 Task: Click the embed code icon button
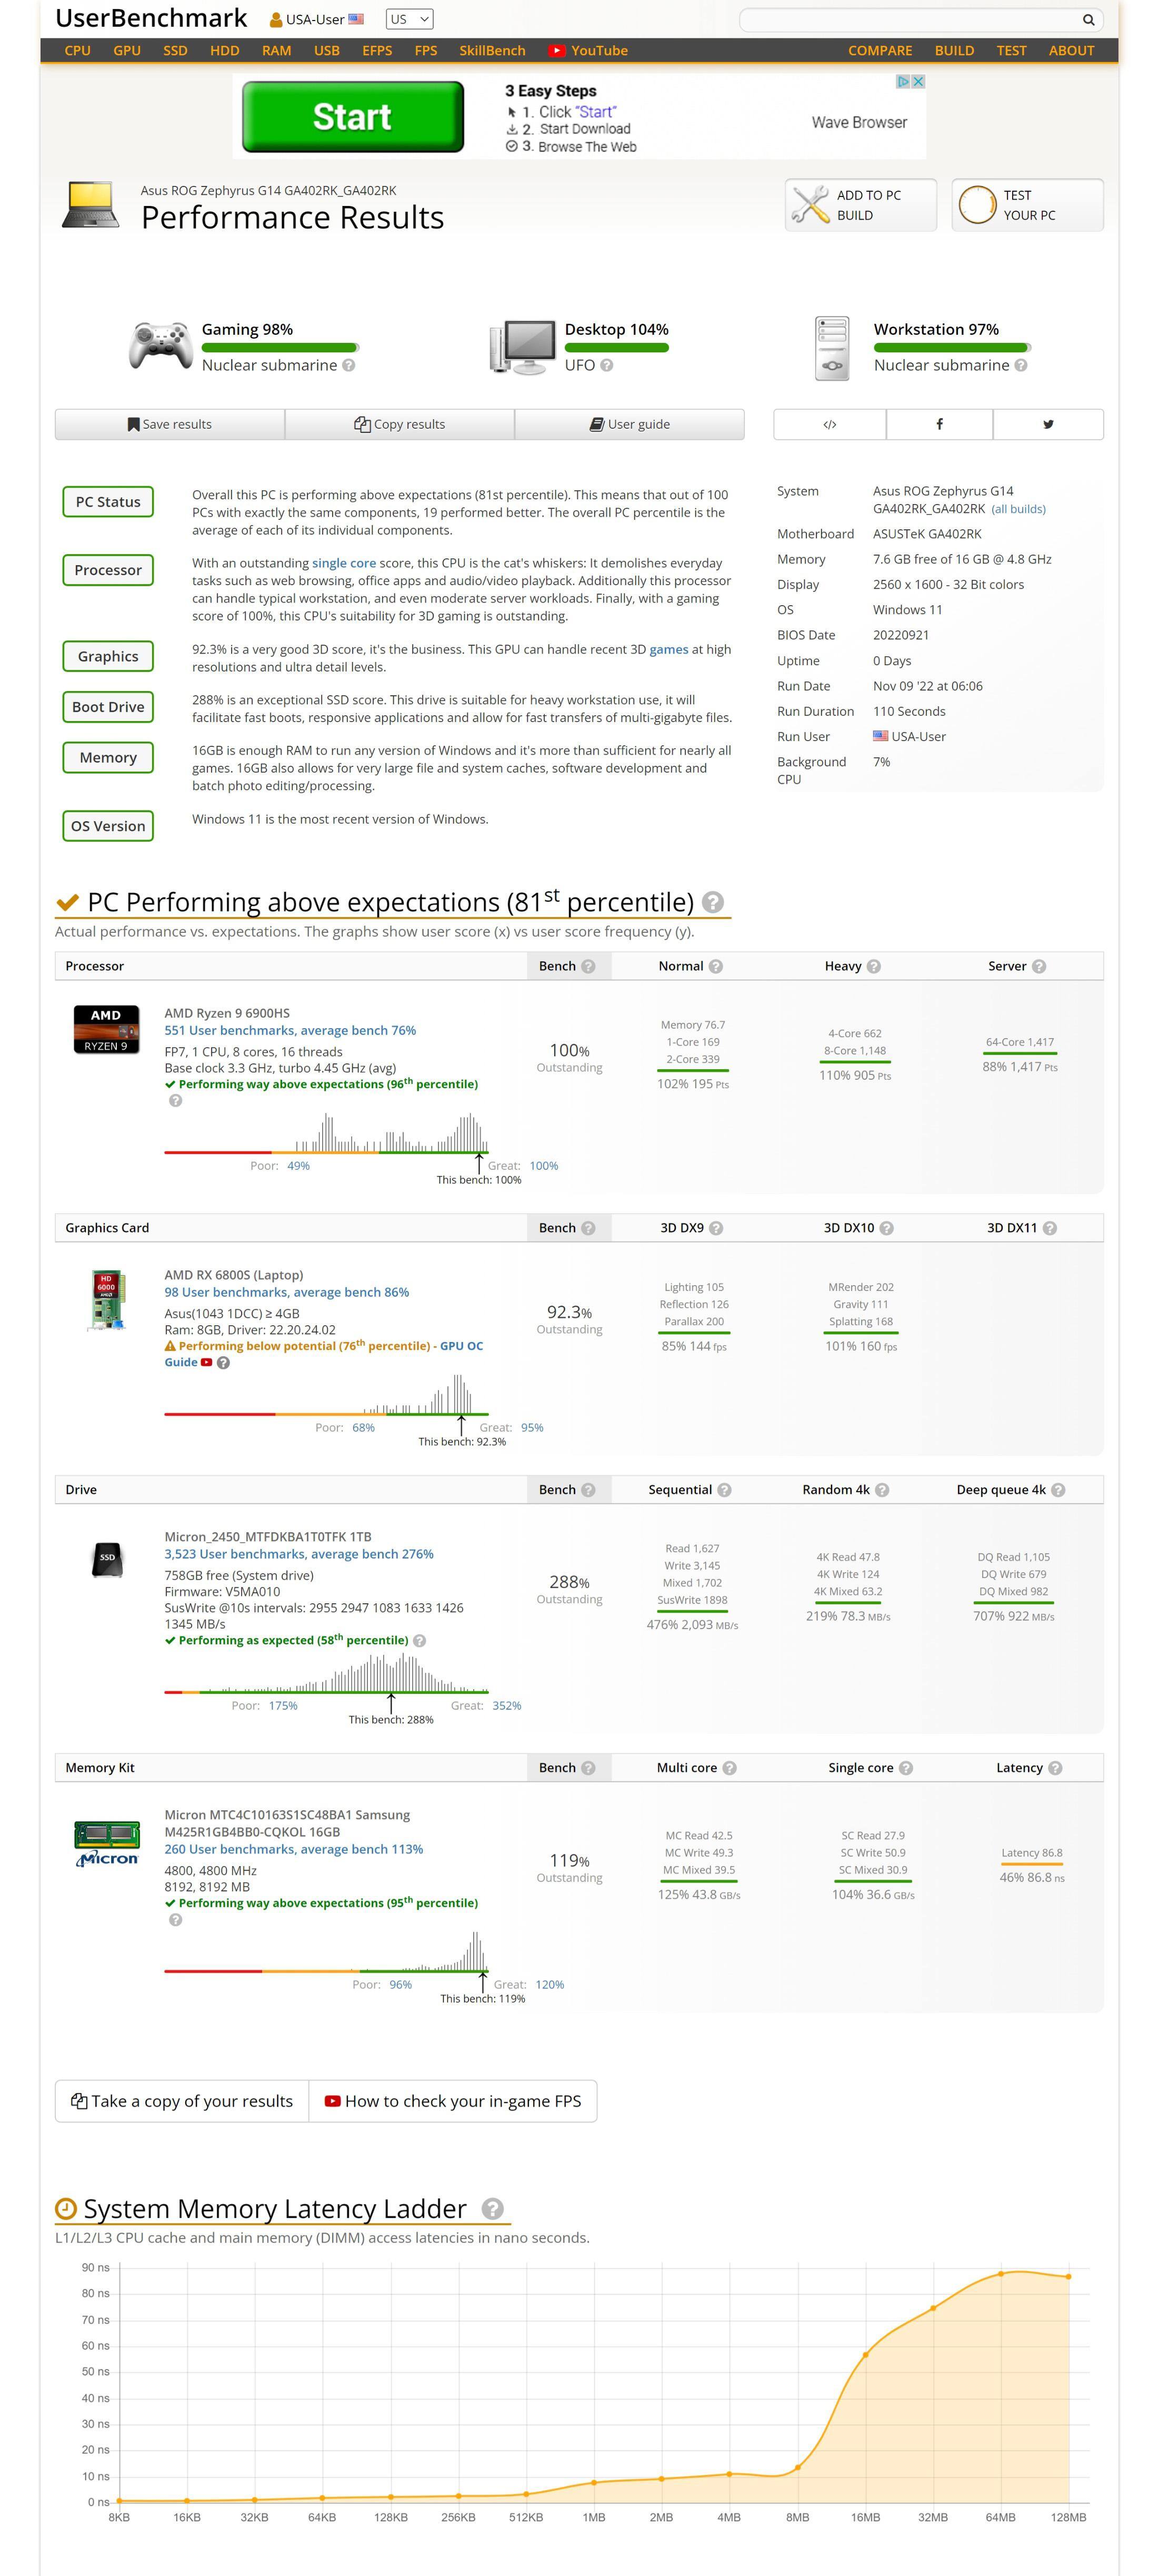tap(828, 424)
